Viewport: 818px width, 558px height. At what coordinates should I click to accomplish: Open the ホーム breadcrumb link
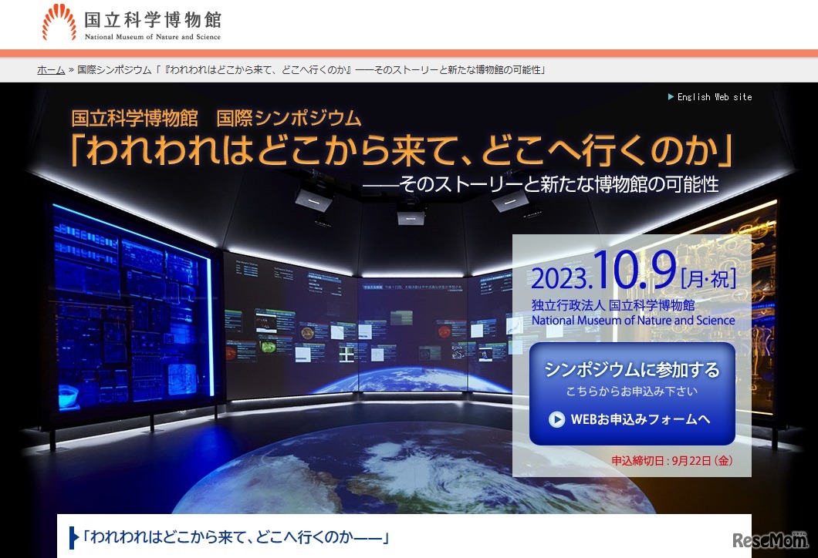click(51, 69)
